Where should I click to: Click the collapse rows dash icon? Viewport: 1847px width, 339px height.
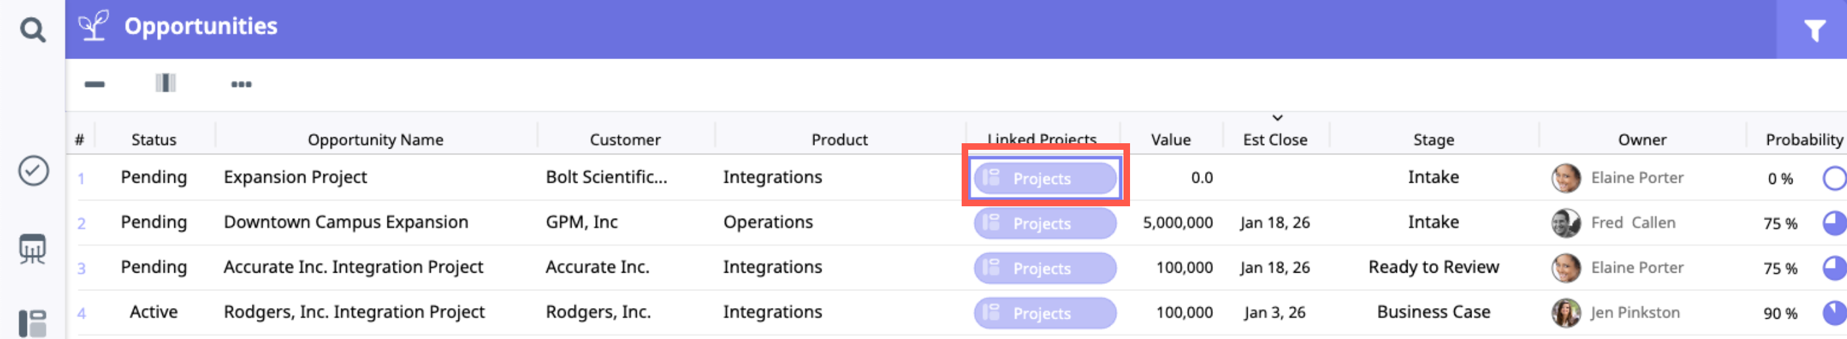[95, 85]
